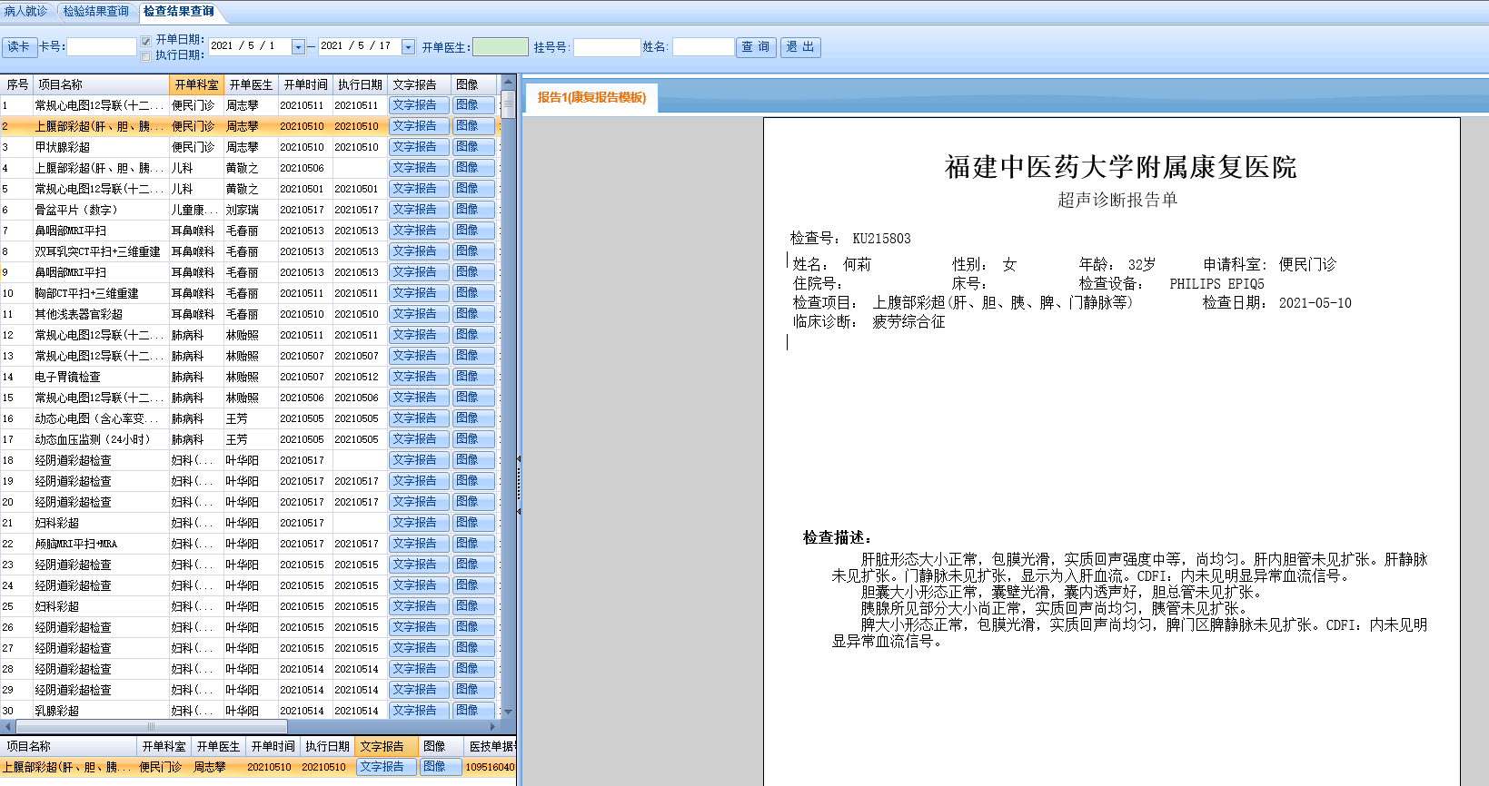Toggle the 开单日期 checkbox

[x=146, y=41]
